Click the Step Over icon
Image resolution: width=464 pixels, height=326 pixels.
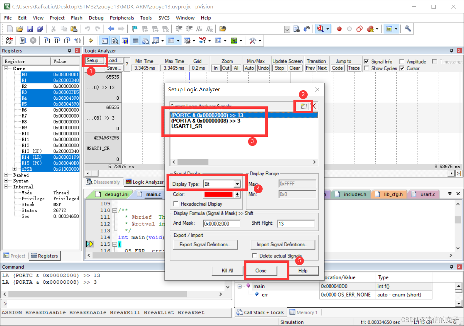point(57,41)
